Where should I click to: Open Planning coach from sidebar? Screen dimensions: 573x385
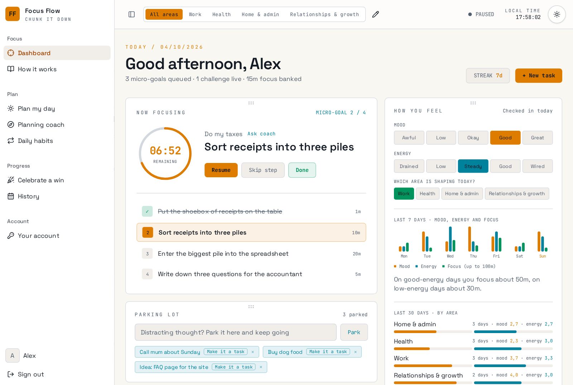57,125
